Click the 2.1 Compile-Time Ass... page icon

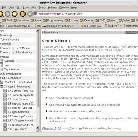pos(5,91)
